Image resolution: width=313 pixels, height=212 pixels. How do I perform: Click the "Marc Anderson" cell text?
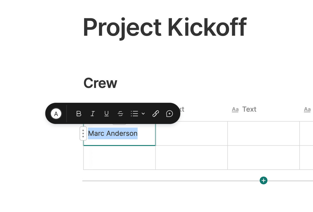(113, 133)
